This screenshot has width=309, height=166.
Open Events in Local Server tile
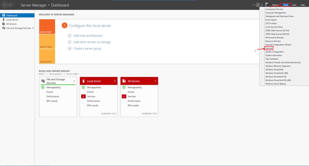point(90,92)
